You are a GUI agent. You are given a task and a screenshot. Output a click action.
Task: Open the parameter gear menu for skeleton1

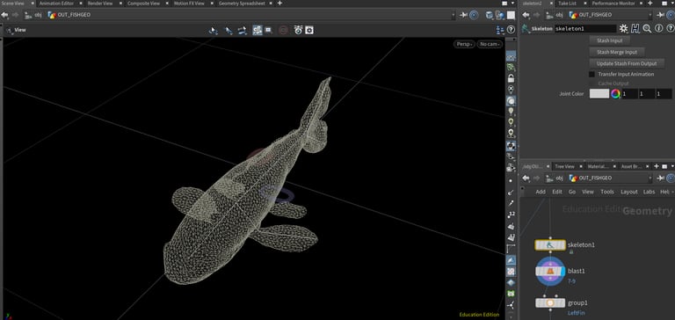623,29
